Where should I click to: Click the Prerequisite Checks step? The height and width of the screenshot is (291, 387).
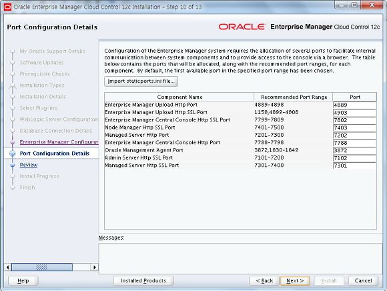pos(45,74)
